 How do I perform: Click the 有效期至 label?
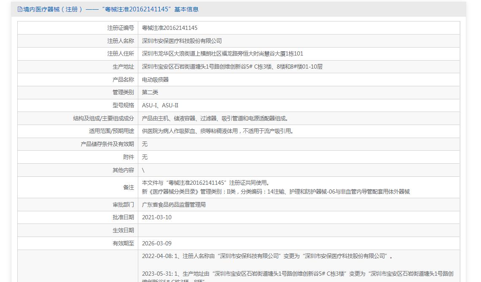pyautogui.click(x=124, y=243)
